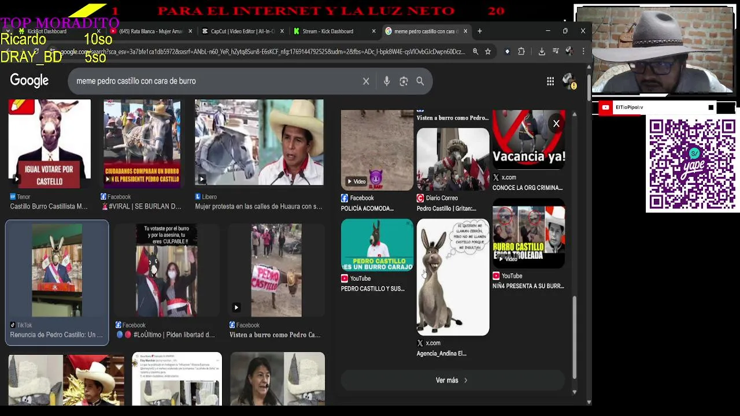The image size is (740, 416).
Task: Expand related images with Ver más
Action: pos(452,380)
